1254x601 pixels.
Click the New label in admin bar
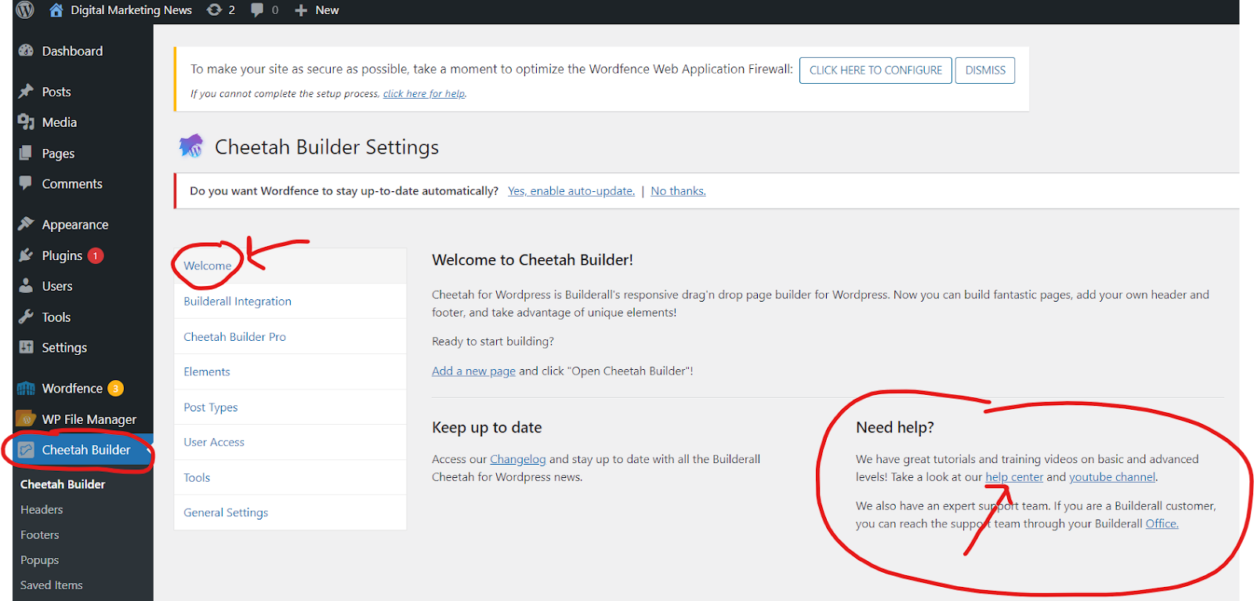pos(327,10)
